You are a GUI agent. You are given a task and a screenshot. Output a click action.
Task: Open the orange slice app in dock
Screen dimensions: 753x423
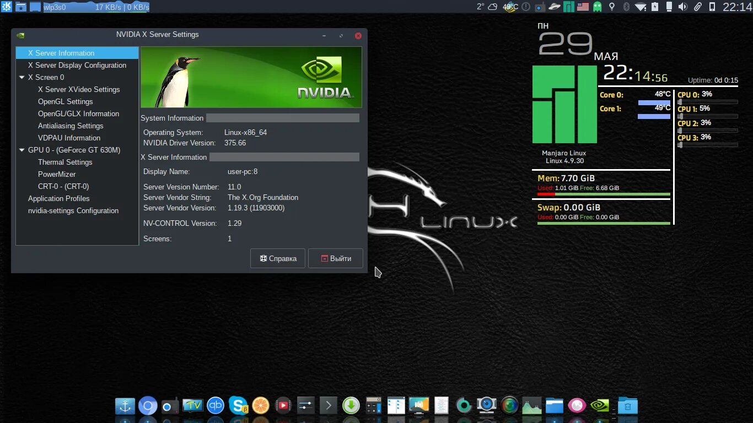(x=261, y=406)
